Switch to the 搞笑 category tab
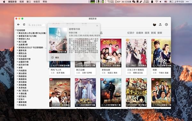 (147, 33)
